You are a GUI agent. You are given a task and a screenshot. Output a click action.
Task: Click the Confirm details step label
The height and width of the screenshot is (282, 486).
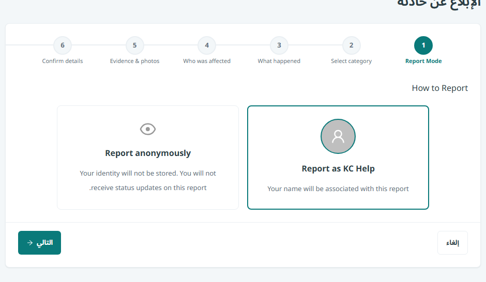pyautogui.click(x=62, y=61)
